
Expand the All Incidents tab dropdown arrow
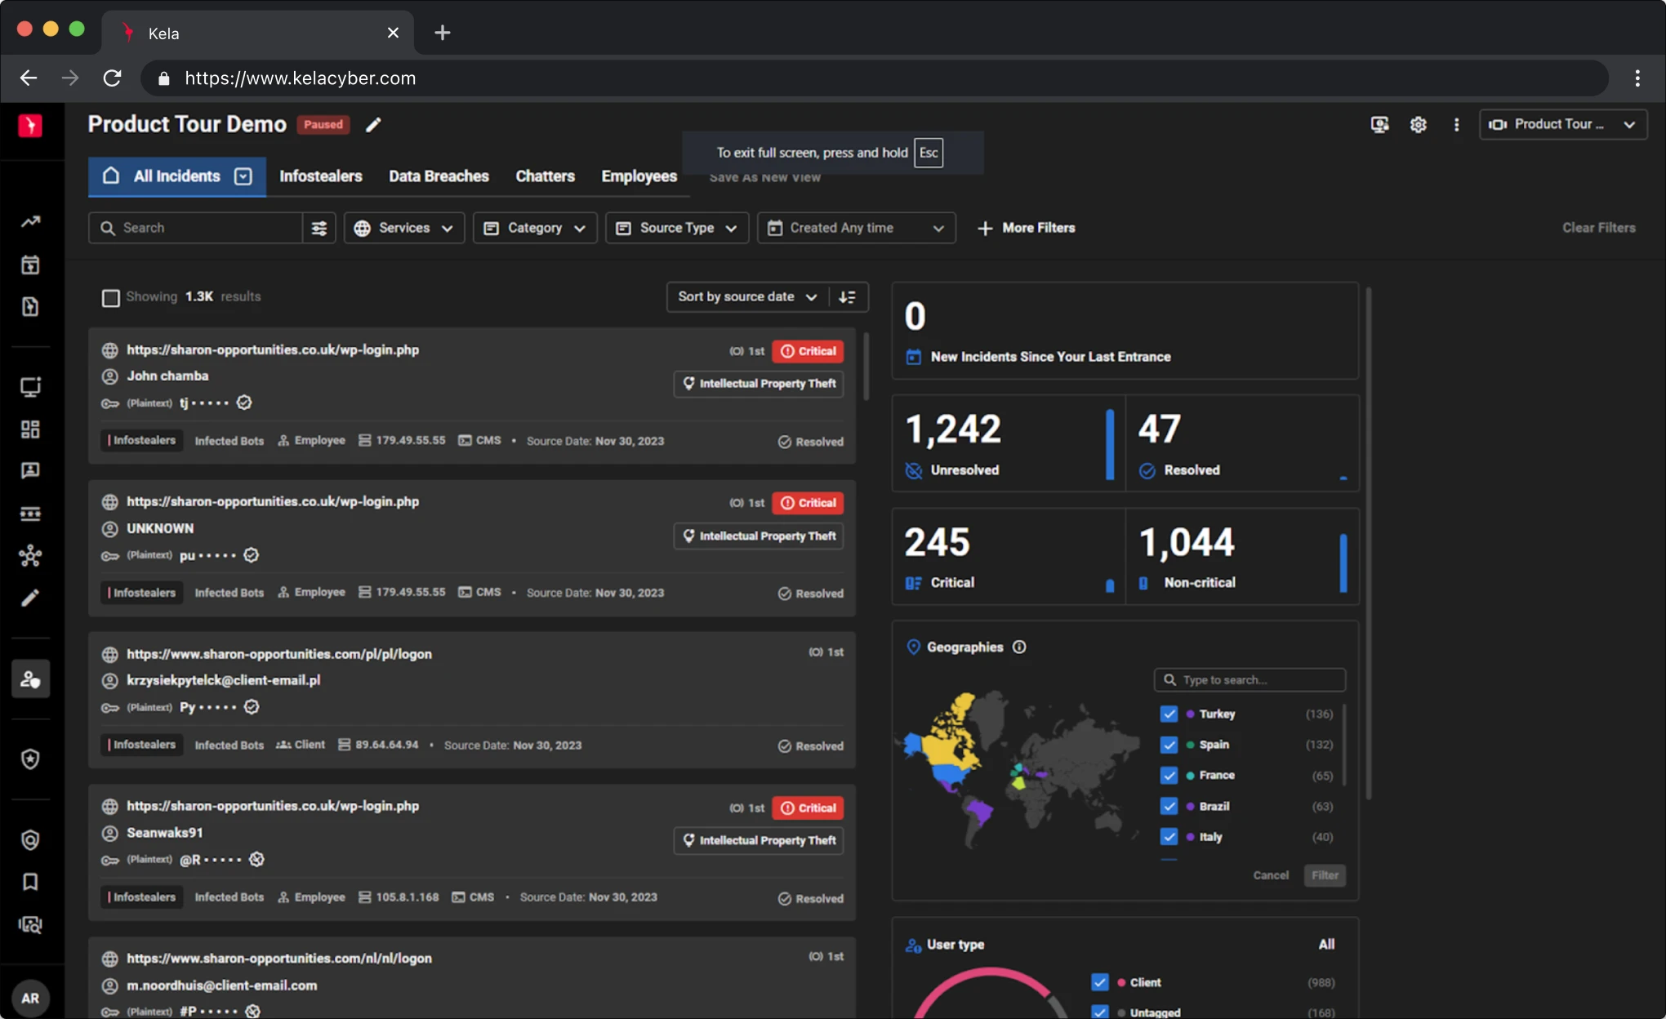(x=243, y=176)
